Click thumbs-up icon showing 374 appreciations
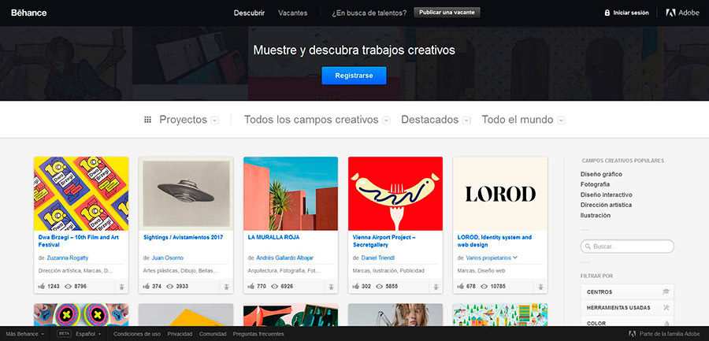This screenshot has width=709, height=341. coord(146,287)
